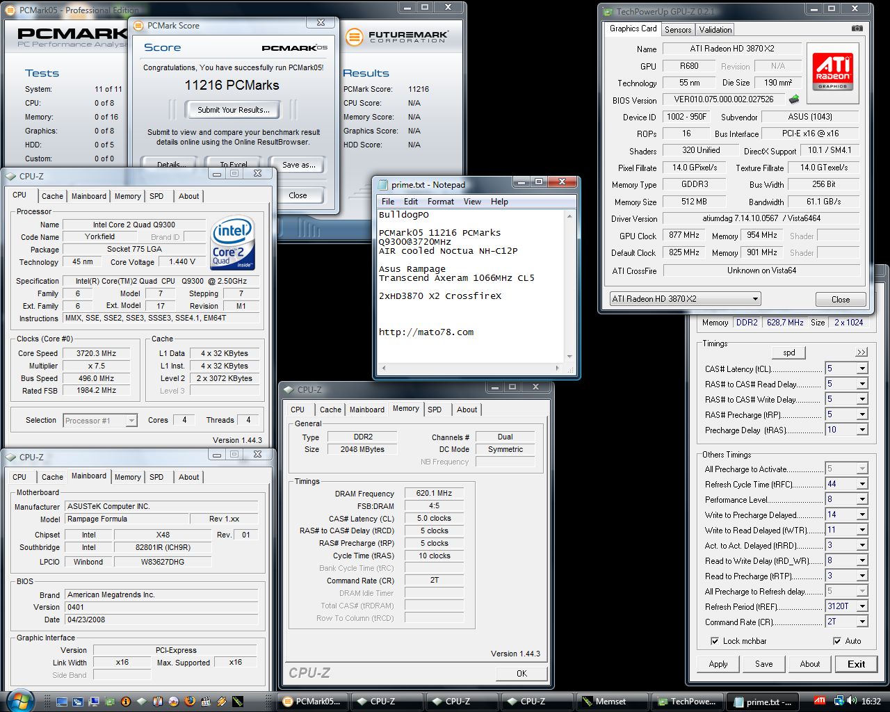
Task: Open Notepad Format menu
Action: click(441, 202)
